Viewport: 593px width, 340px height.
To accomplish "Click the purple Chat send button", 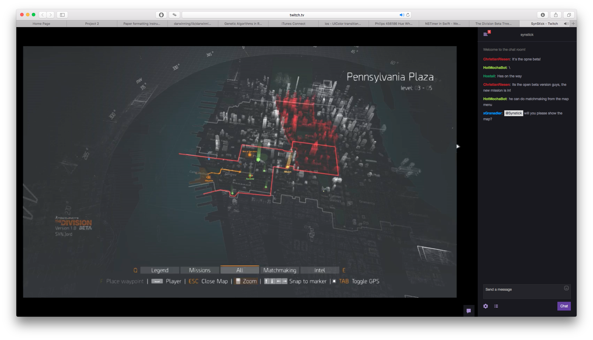I will (564, 306).
